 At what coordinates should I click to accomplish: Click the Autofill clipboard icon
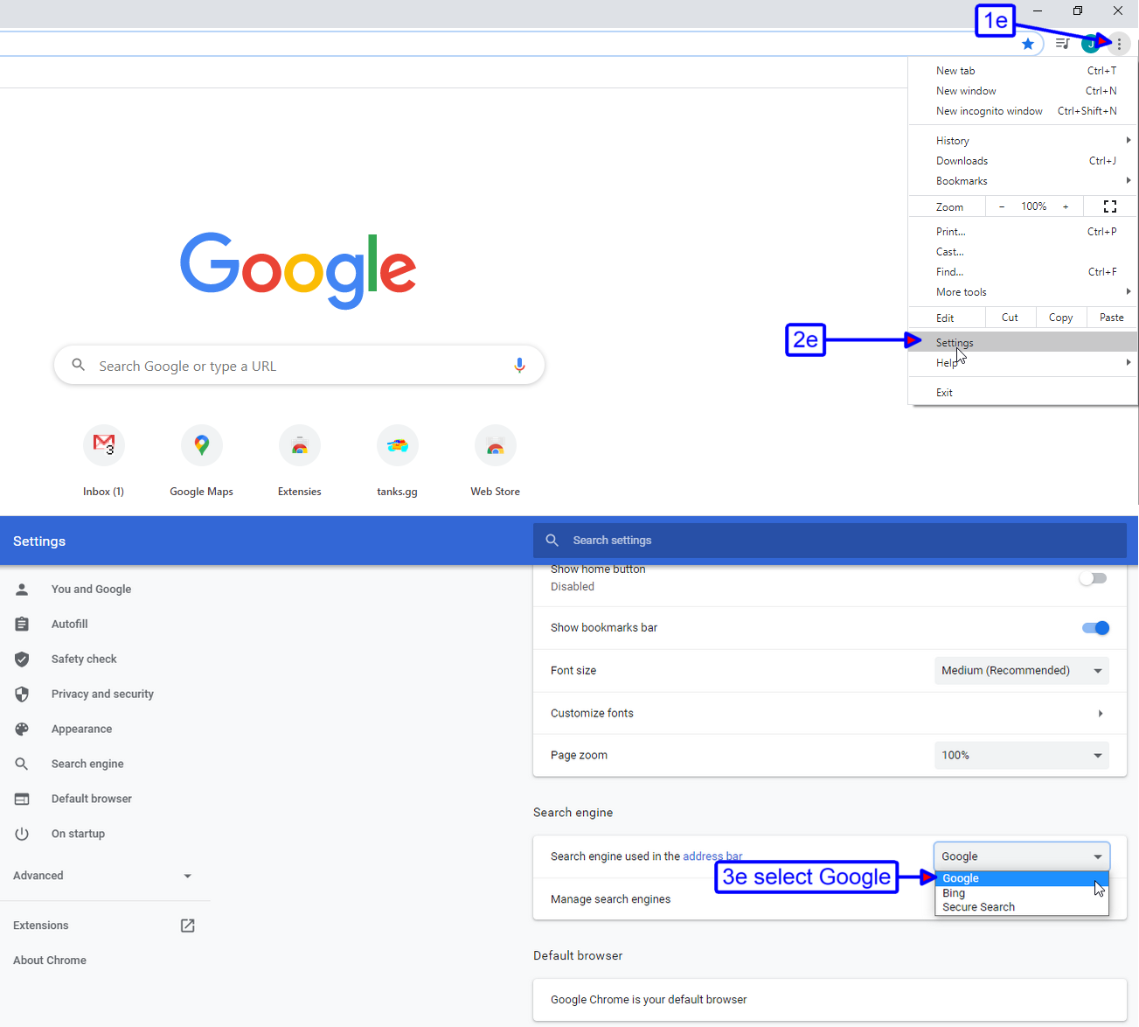tap(22, 624)
